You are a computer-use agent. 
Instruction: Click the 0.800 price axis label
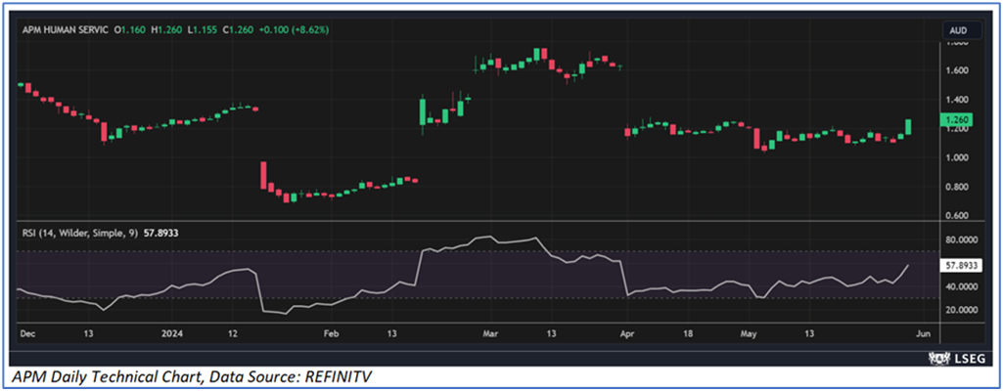click(958, 188)
